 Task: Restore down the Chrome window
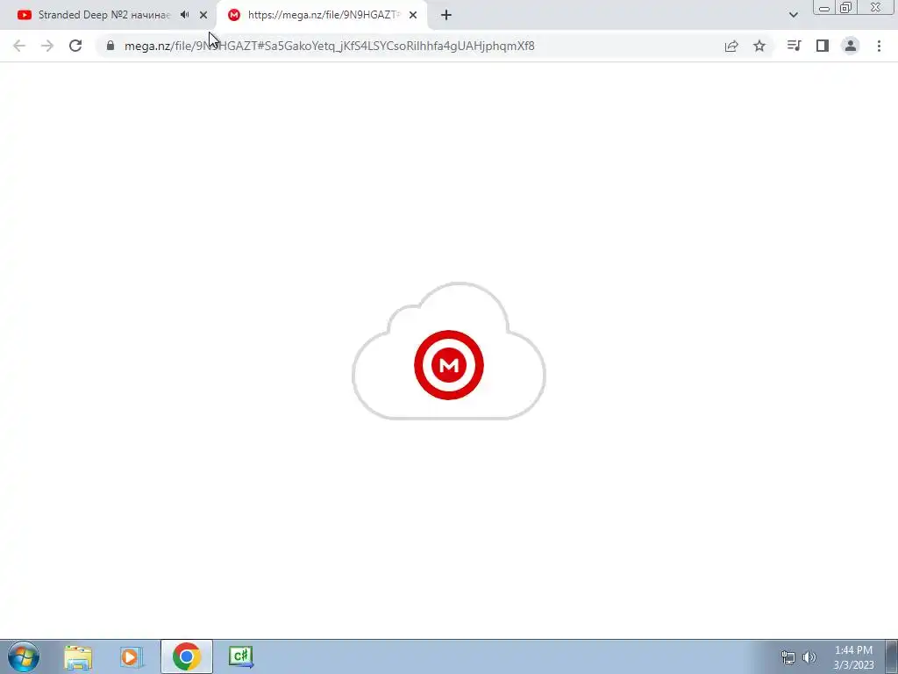[x=845, y=8]
